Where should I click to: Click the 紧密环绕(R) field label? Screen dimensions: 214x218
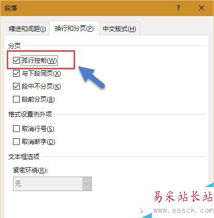30,170
